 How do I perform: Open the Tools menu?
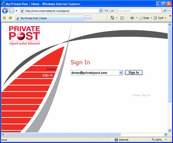coord(160,18)
